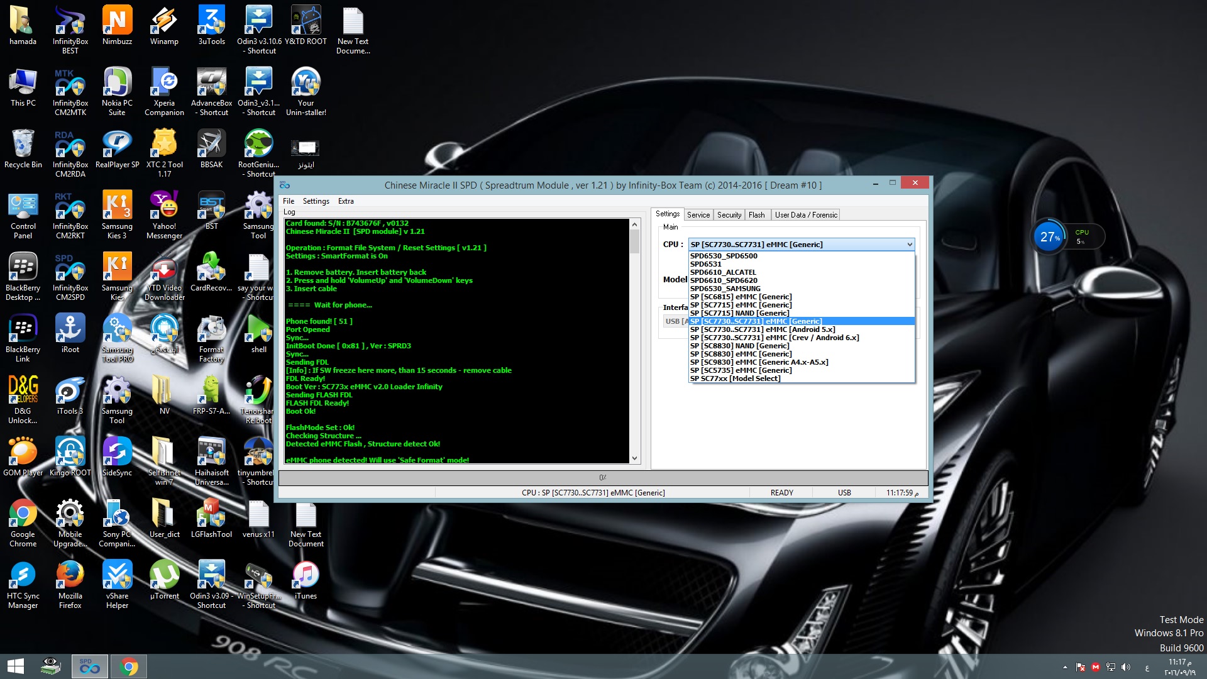This screenshot has height=679, width=1207.
Task: Open the Kingo ROOT desktop icon
Action: 70,456
